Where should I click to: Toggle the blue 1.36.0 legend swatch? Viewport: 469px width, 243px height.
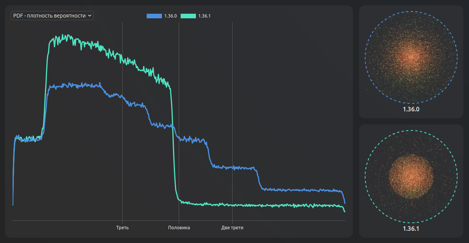click(154, 16)
